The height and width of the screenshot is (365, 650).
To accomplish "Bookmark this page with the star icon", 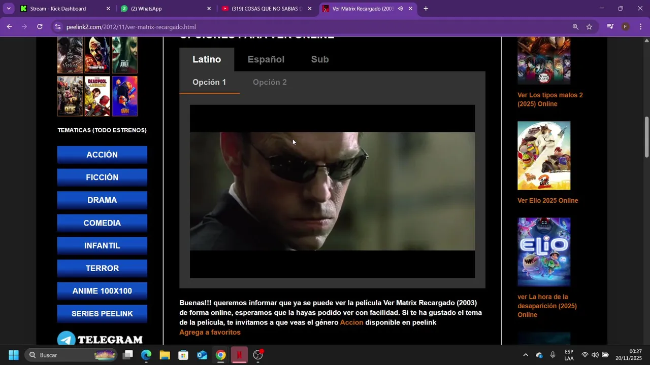I will click(x=589, y=27).
